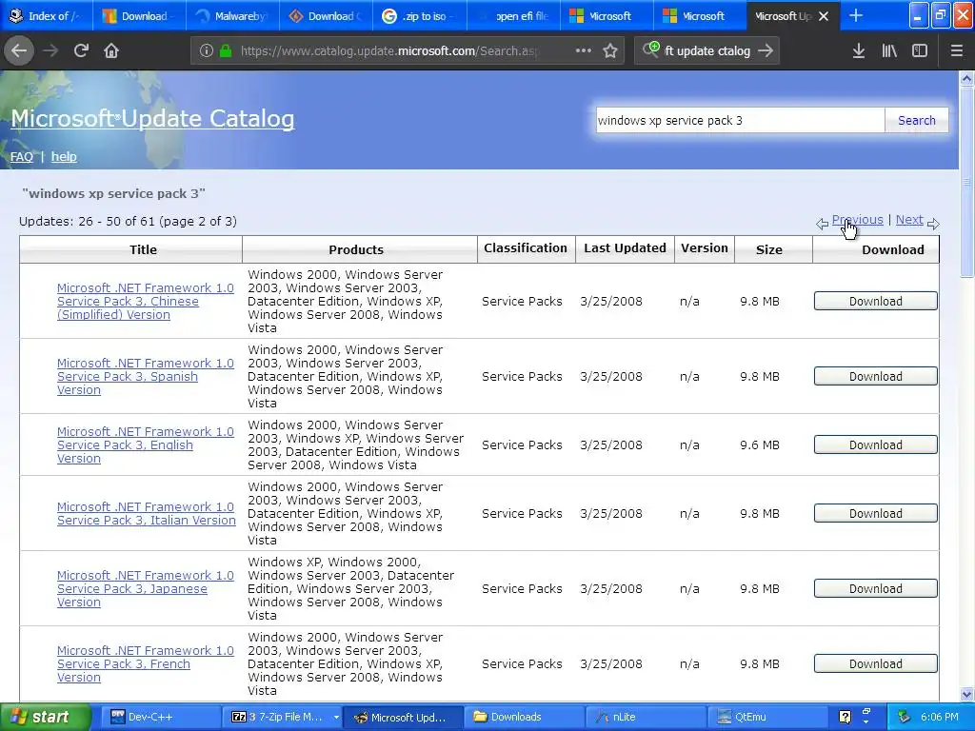Click the Windows Start button

[x=45, y=718]
